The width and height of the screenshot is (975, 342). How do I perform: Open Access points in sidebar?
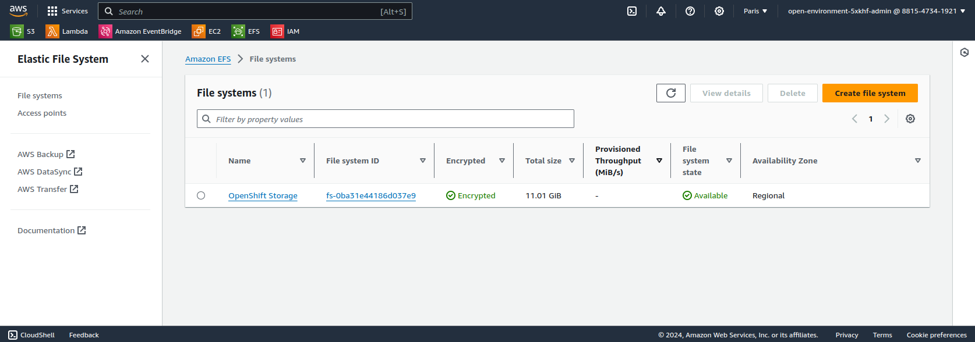[42, 113]
